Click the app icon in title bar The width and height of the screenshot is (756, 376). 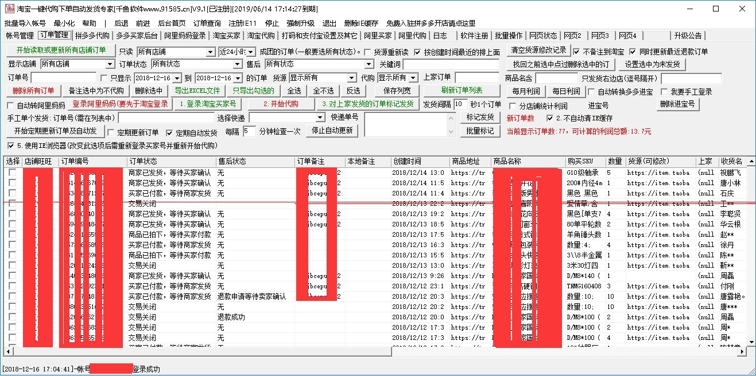(8, 9)
